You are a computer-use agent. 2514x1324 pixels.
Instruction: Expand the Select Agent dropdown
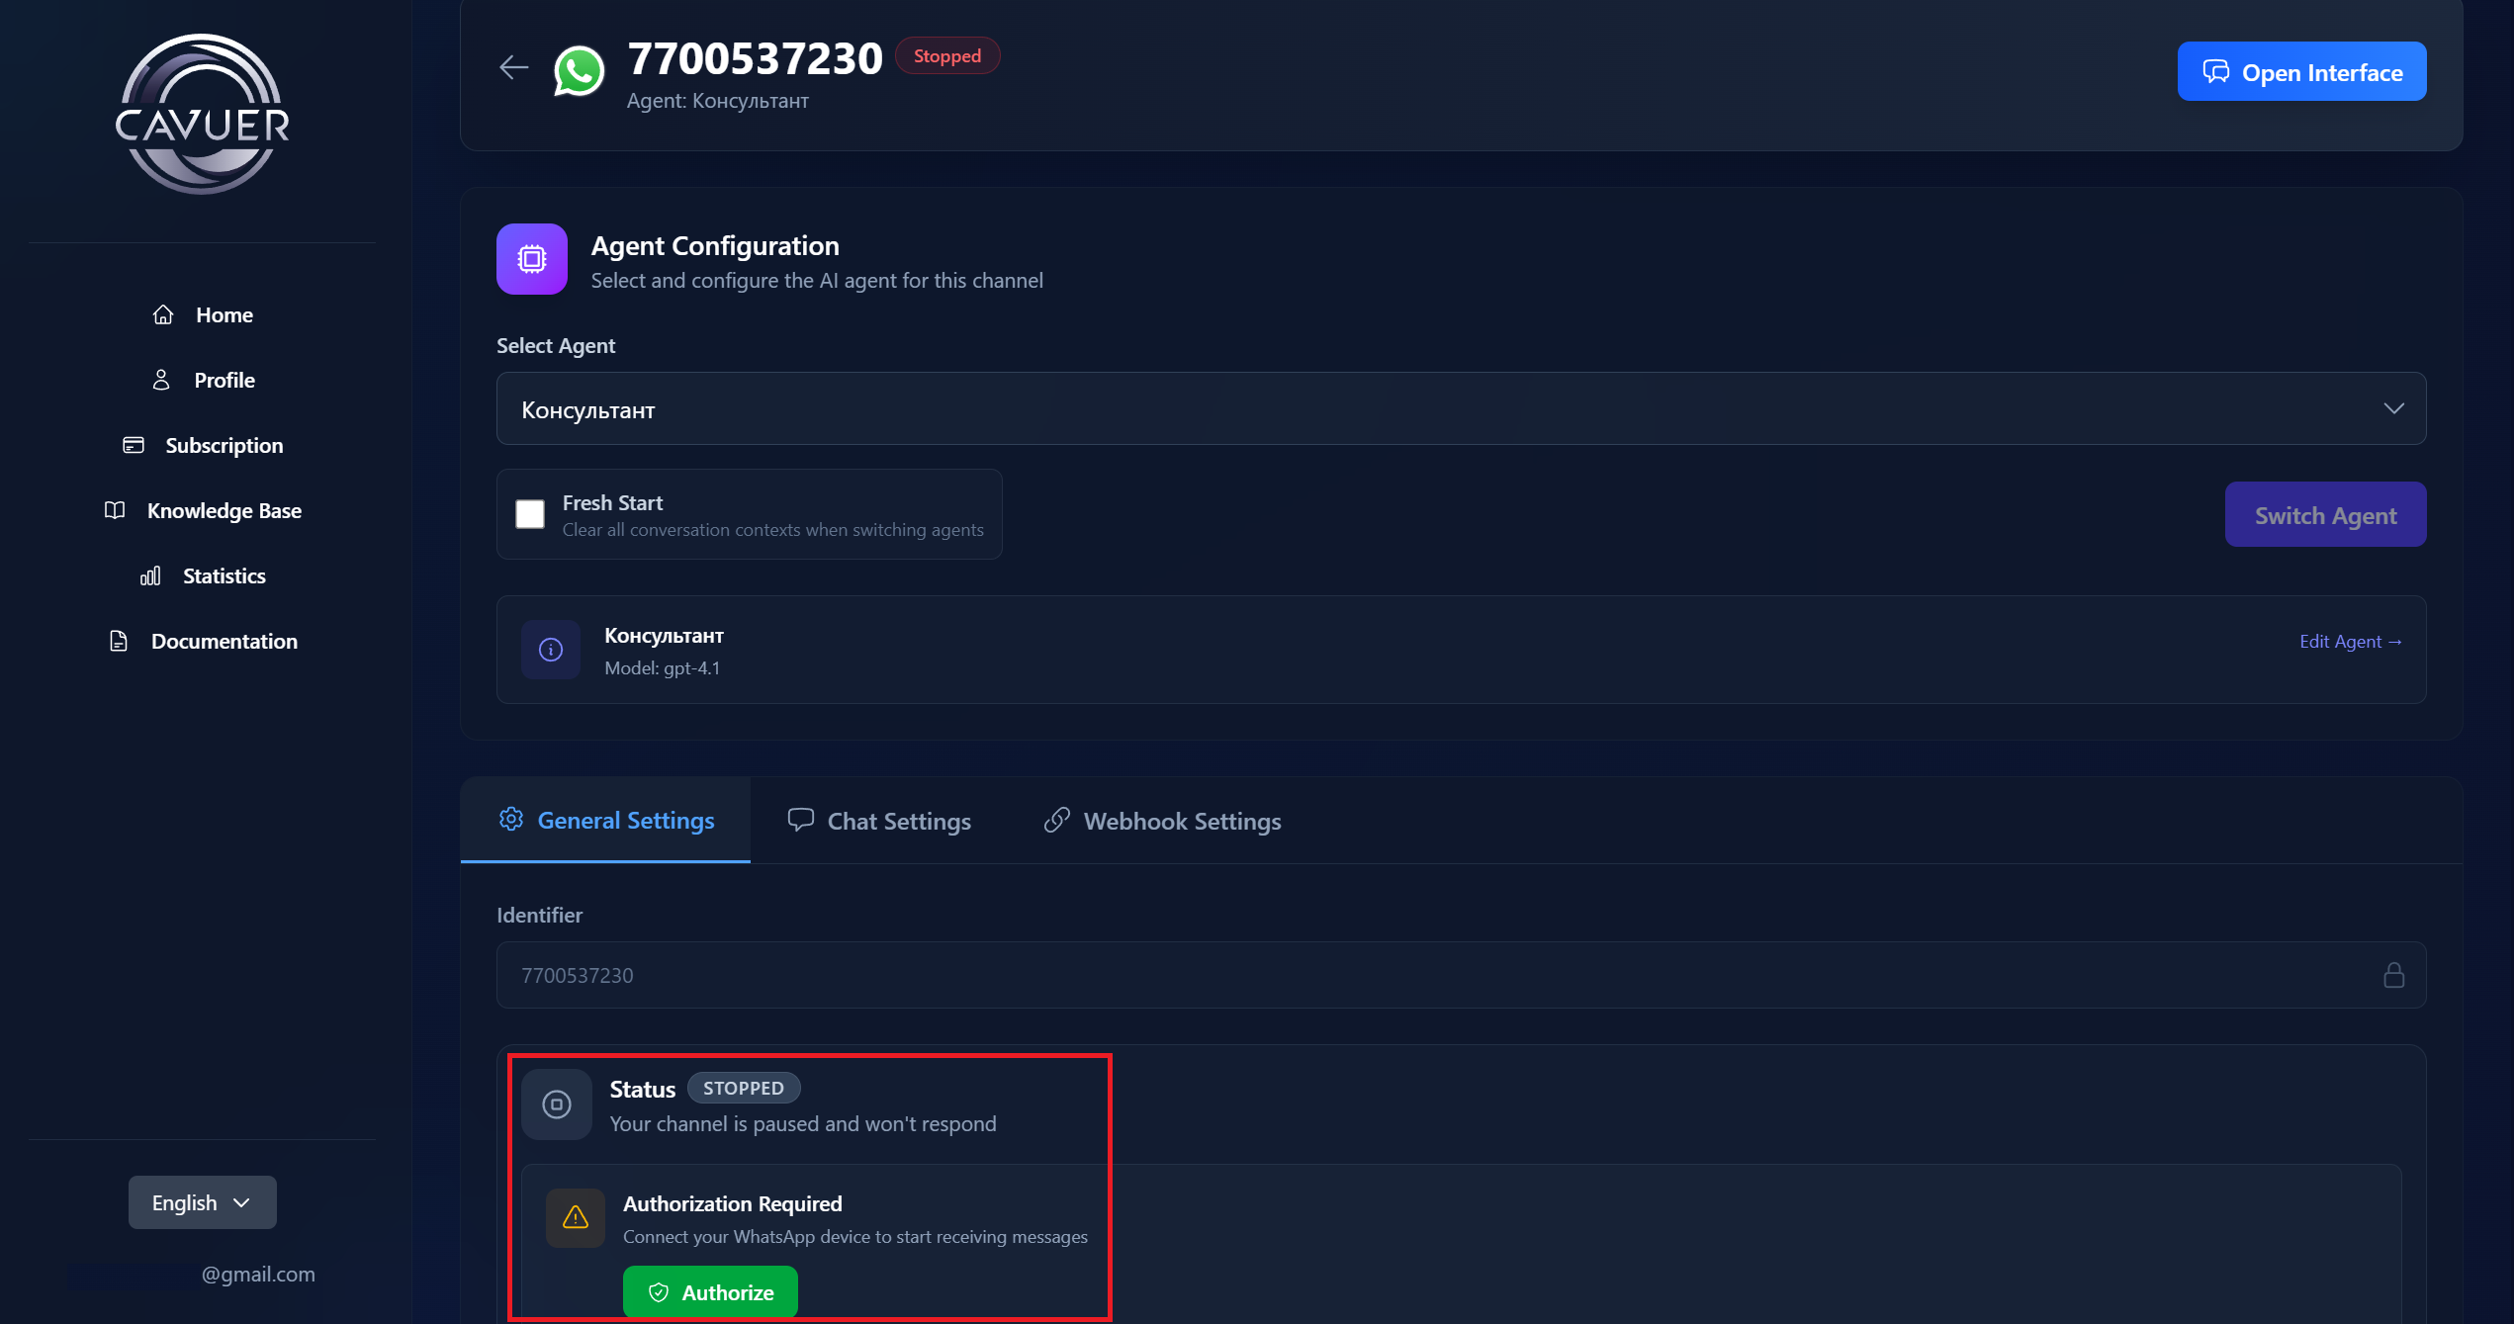click(x=1460, y=408)
